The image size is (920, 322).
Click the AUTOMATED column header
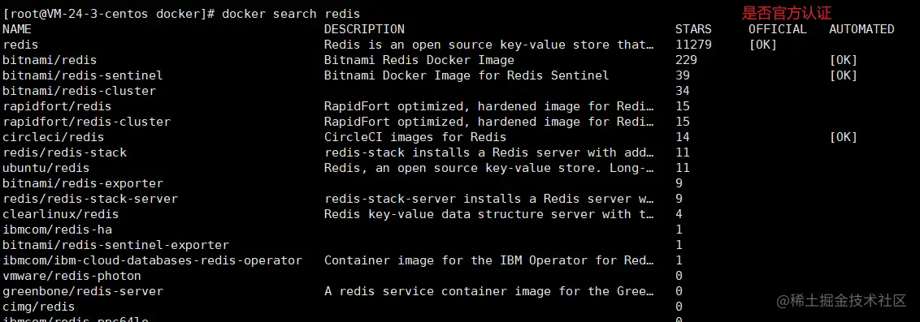[862, 28]
